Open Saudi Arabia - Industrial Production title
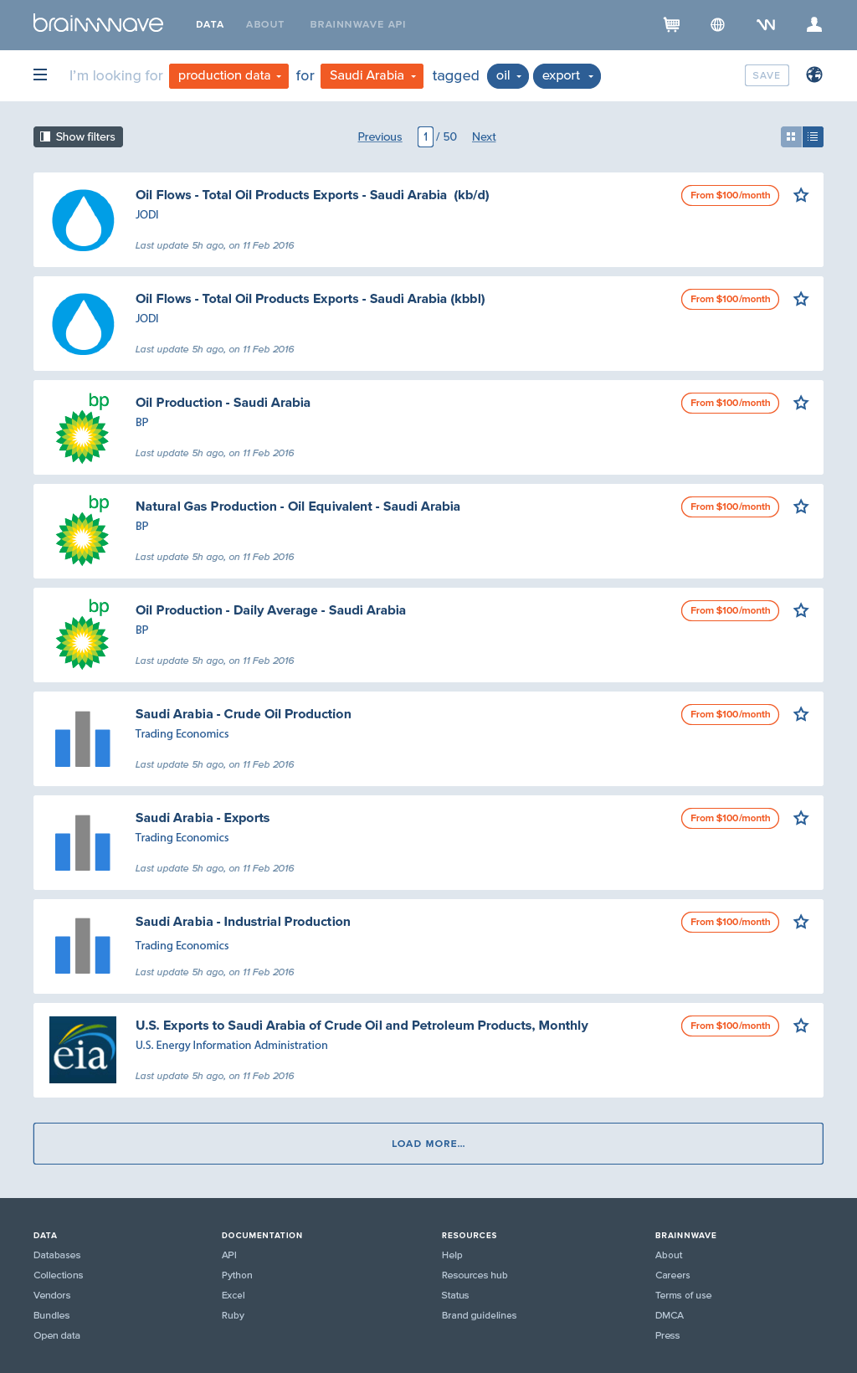 point(243,922)
